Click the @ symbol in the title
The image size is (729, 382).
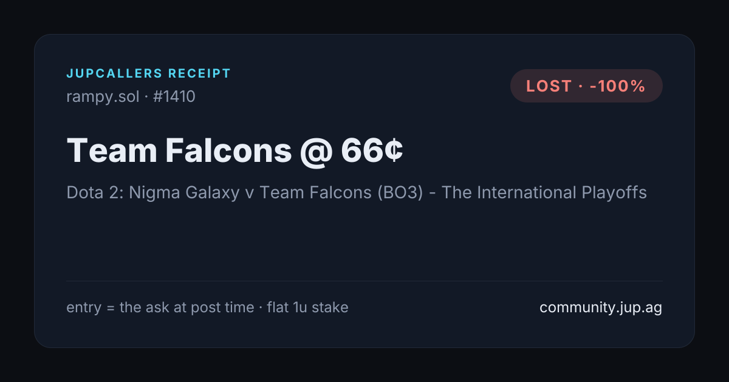316,152
